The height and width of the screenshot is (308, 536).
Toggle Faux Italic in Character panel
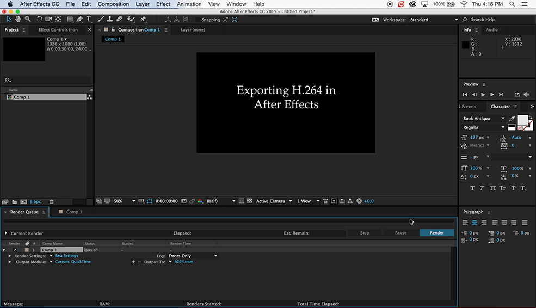(482, 188)
